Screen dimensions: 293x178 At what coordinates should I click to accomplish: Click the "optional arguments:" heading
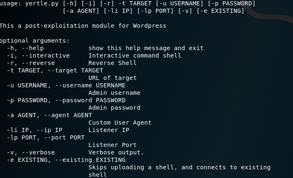35,41
